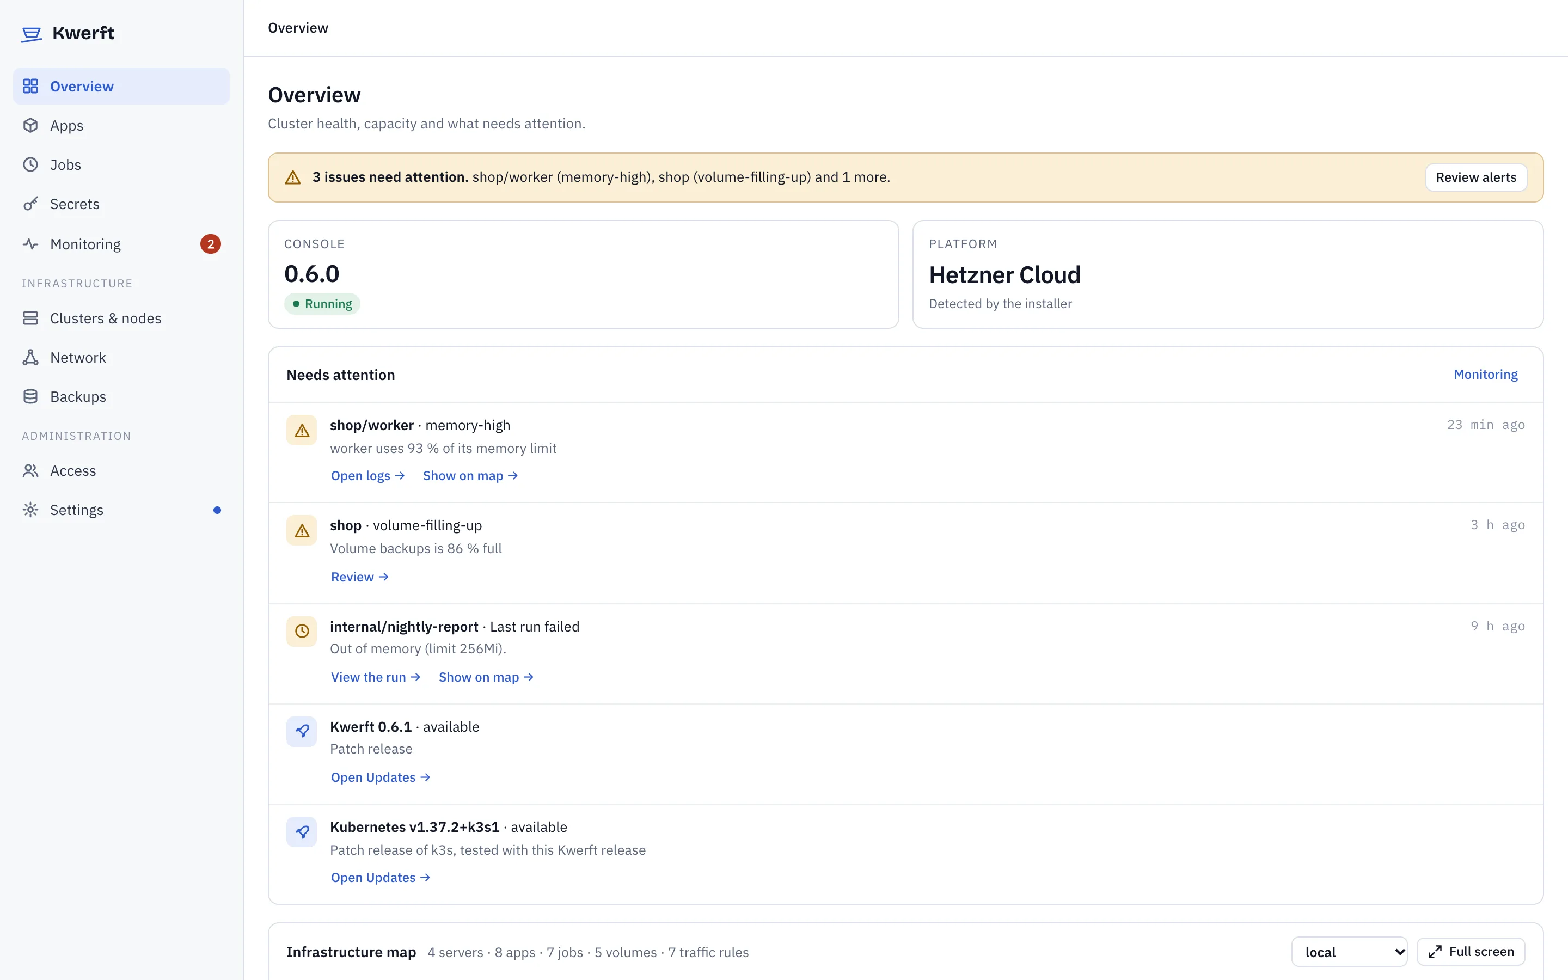
Task: Click 'Out of memory (limit 256Mi).' text
Action: pyautogui.click(x=418, y=649)
